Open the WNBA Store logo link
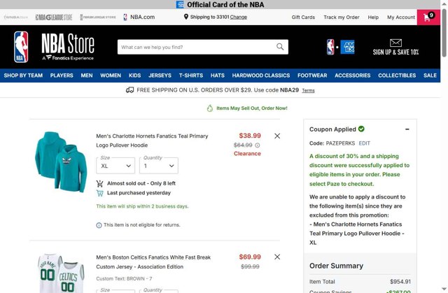448x293 pixels. point(16,17)
